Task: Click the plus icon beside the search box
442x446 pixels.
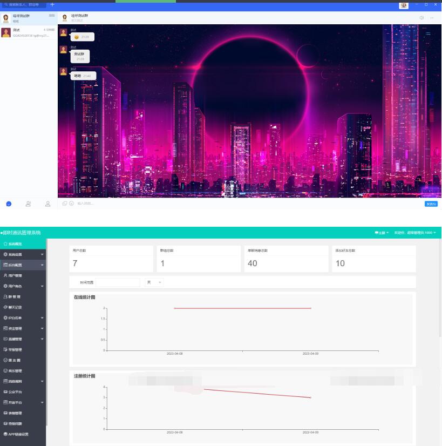Action: 52,5
